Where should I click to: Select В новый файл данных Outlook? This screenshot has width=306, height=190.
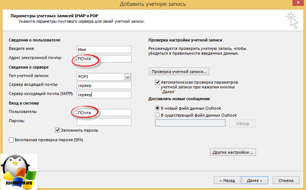[158, 108]
